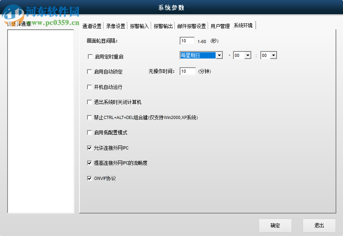Open the 每星期日 weekday dropdown

(x=219, y=55)
